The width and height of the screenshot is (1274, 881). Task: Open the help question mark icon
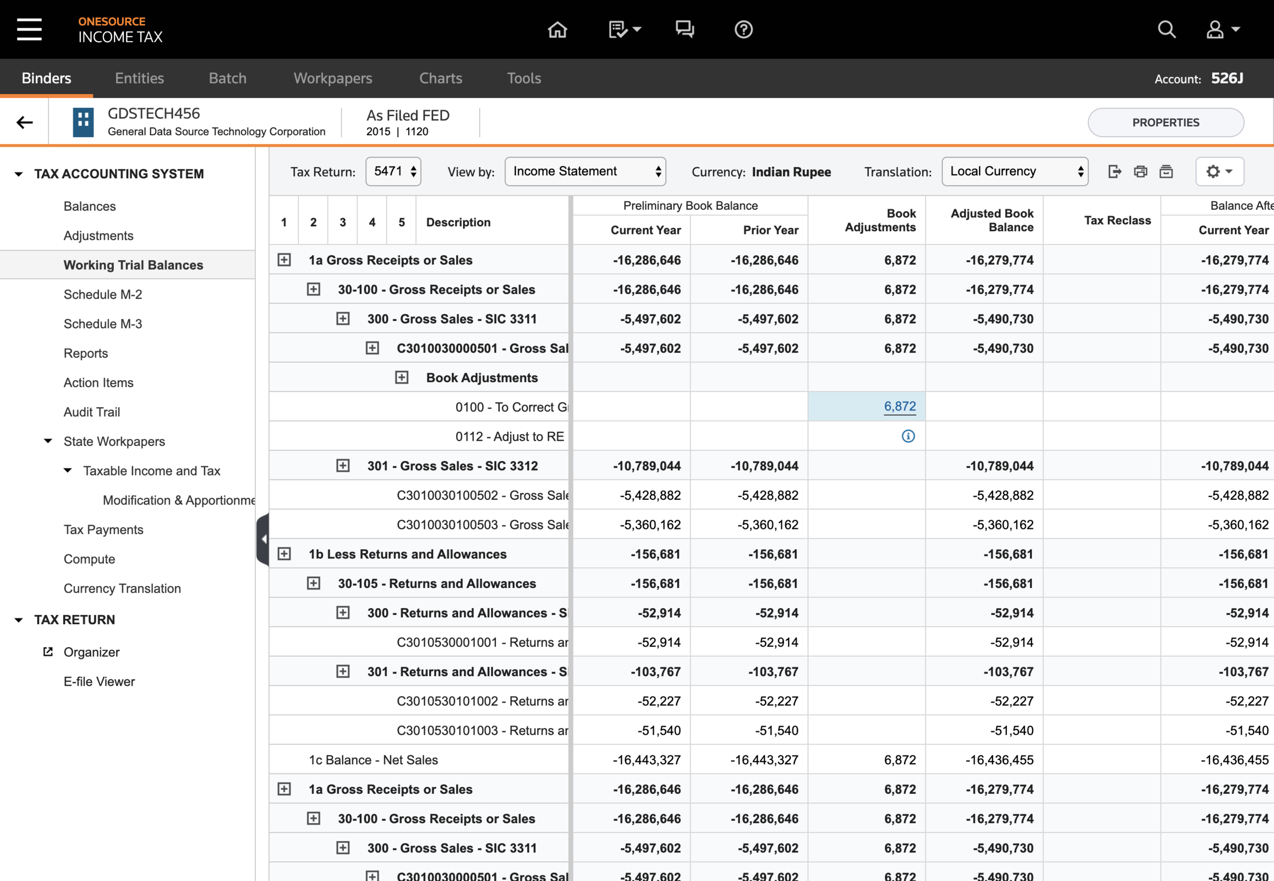coord(744,29)
